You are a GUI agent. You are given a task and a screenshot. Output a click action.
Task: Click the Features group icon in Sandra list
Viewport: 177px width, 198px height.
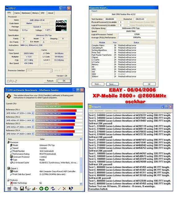8,180
